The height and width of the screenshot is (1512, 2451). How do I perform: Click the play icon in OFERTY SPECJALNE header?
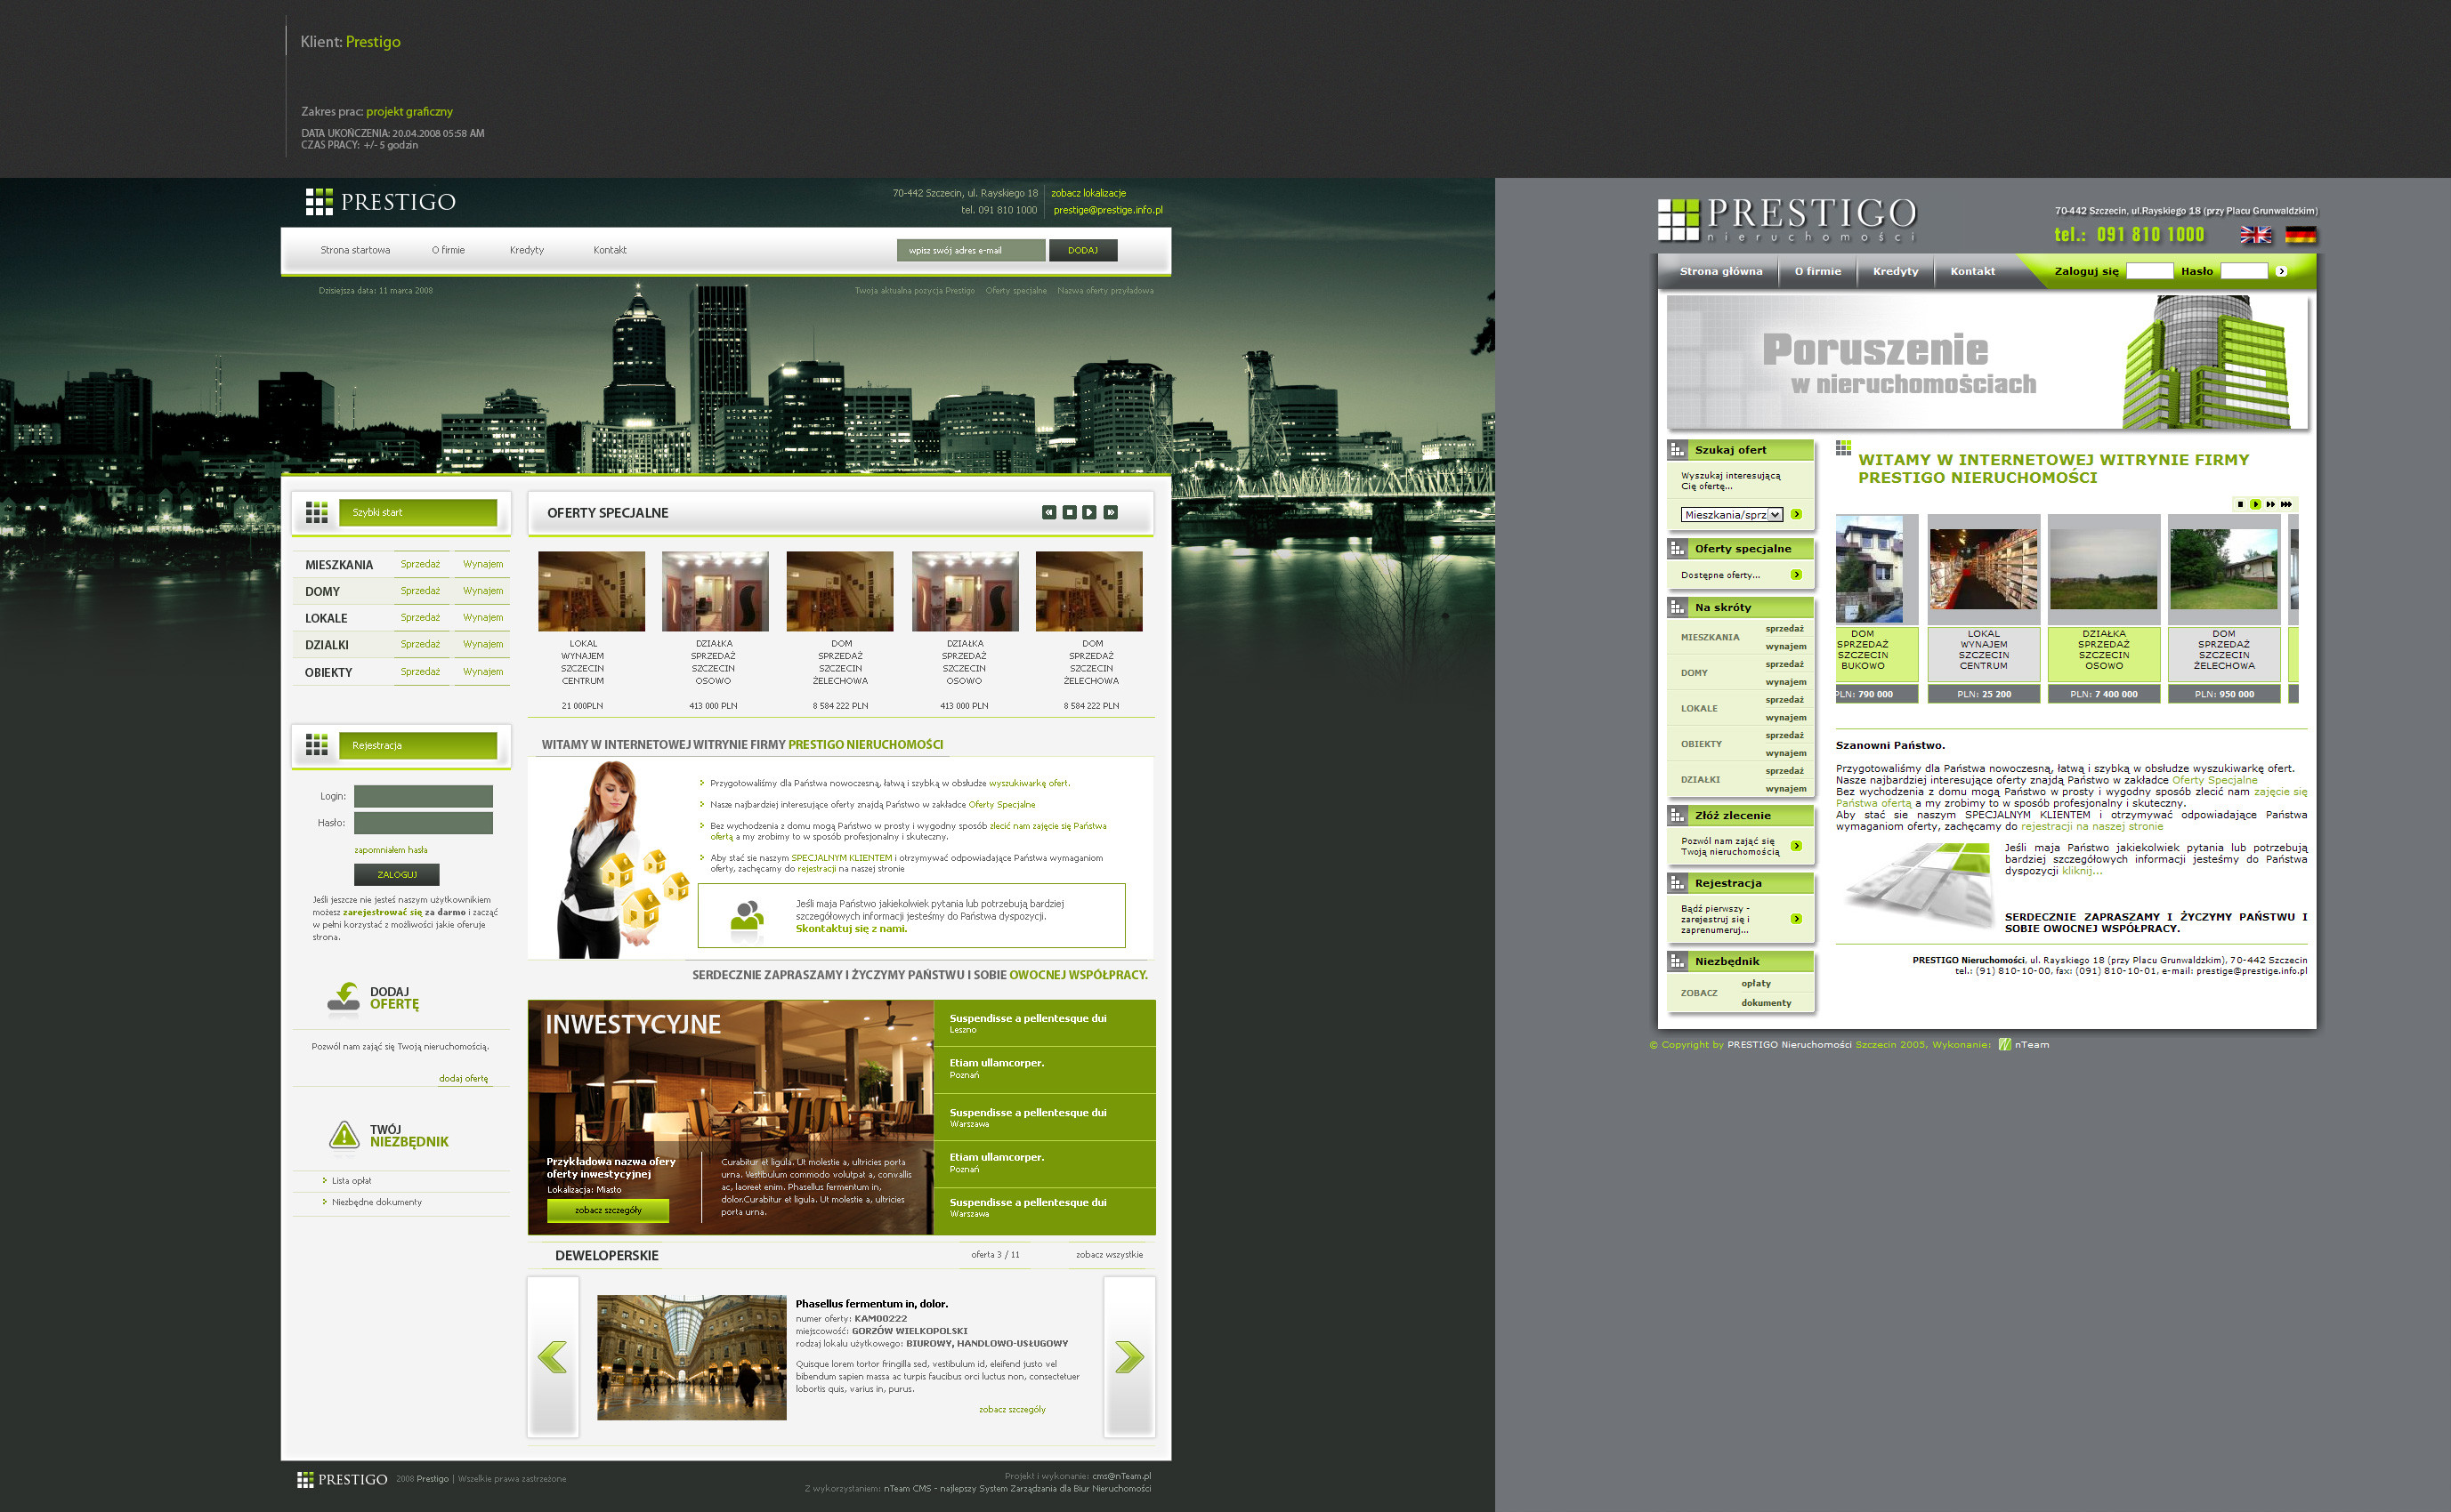[1089, 512]
